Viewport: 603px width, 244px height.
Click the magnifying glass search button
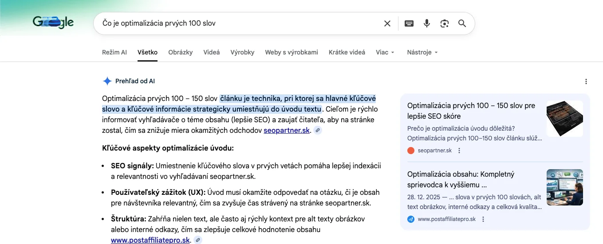pyautogui.click(x=462, y=23)
